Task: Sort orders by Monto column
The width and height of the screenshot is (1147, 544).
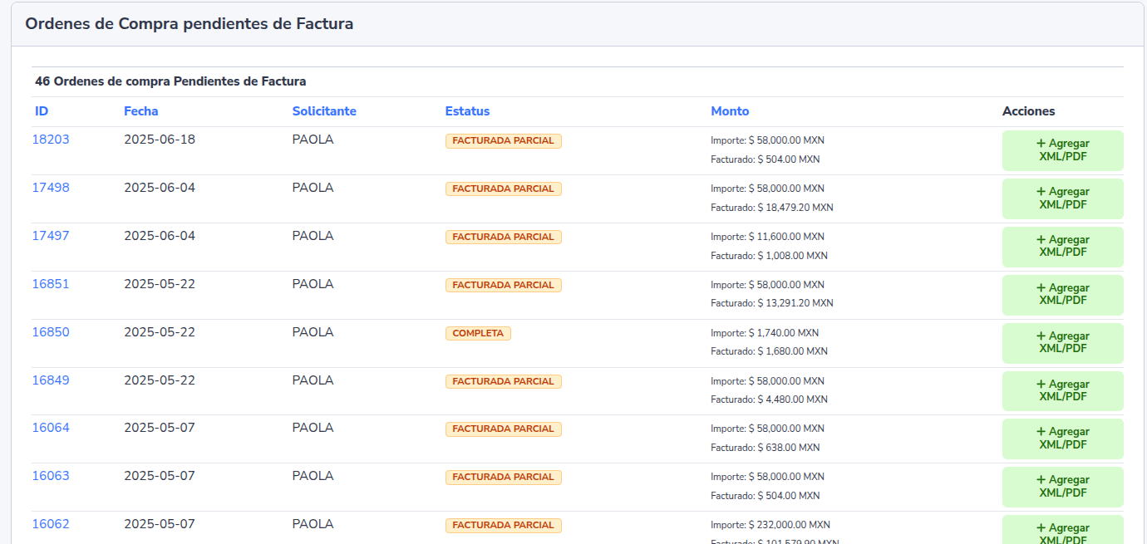Action: click(x=730, y=111)
